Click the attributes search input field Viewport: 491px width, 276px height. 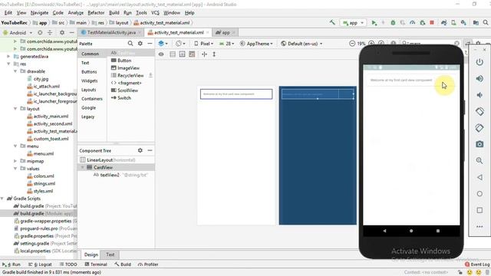coord(430,44)
